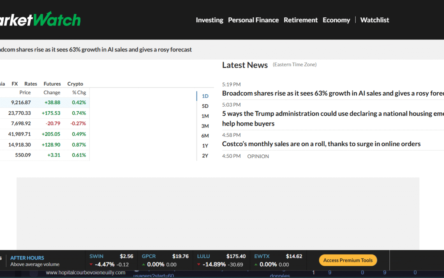
Task: Open the Personal Finance section
Action: 253,20
